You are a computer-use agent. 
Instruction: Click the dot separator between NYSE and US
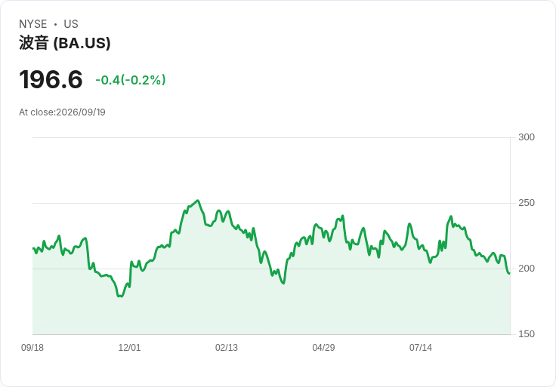tap(55, 24)
